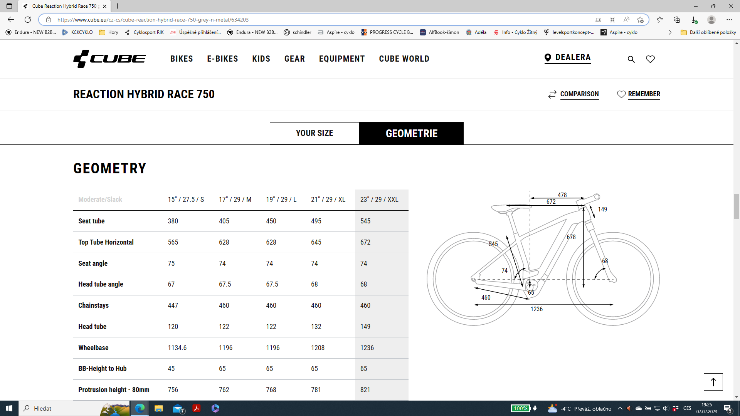Open the CUBE WORLD menu
This screenshot has height=416, width=740.
(x=404, y=59)
